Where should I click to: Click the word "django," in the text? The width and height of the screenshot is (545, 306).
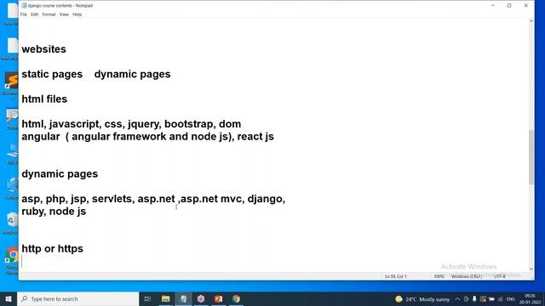tap(267, 199)
